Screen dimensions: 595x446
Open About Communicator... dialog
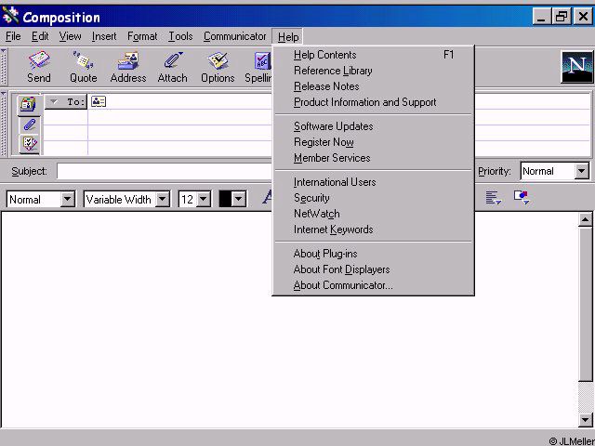pos(374,285)
